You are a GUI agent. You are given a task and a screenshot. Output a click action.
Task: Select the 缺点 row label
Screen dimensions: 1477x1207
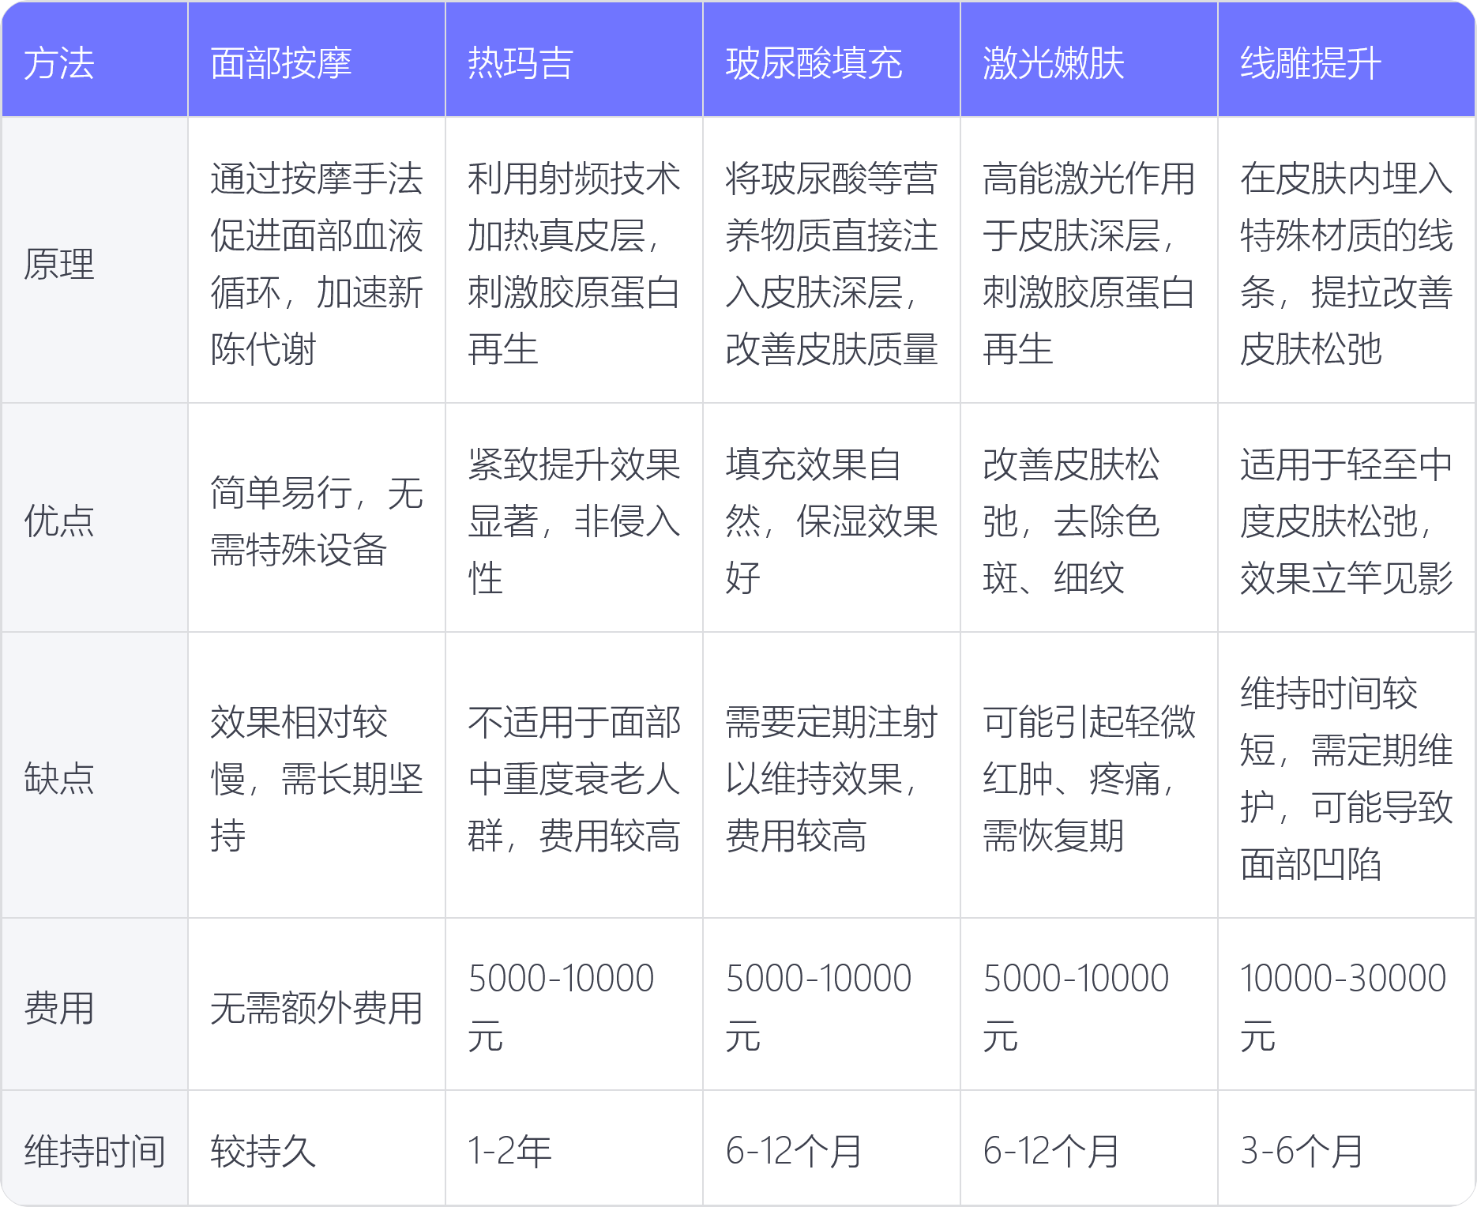tap(95, 776)
